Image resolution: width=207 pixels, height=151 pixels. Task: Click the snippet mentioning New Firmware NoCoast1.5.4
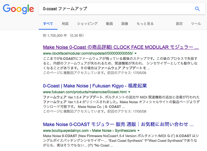coord(121,140)
